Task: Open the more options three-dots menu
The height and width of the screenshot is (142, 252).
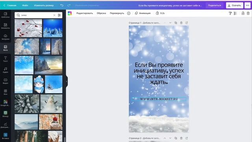Action: 248,5
